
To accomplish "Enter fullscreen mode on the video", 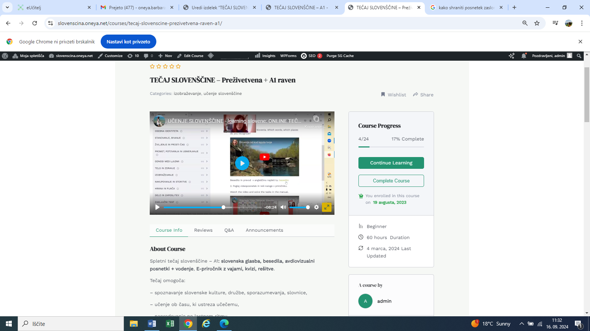I will tap(327, 207).
